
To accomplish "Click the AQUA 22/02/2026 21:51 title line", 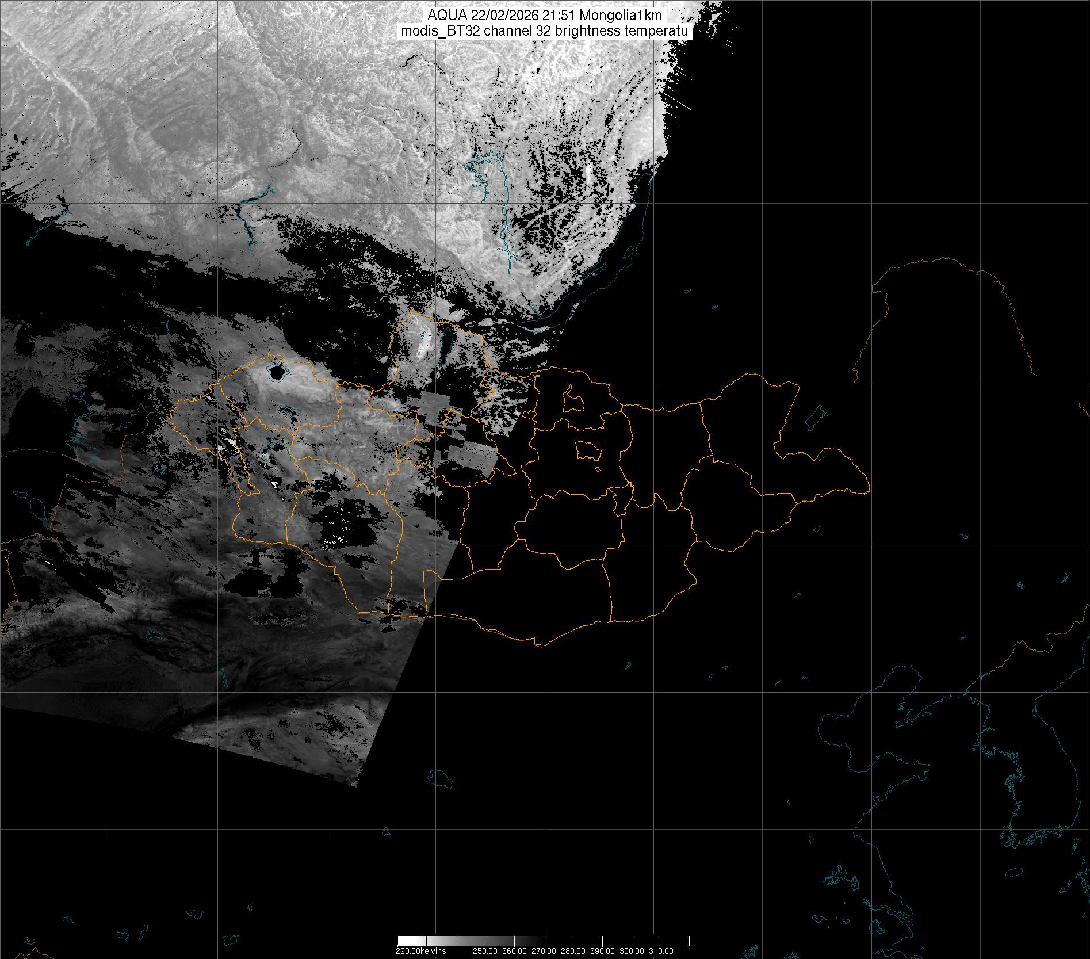I will click(545, 16).
